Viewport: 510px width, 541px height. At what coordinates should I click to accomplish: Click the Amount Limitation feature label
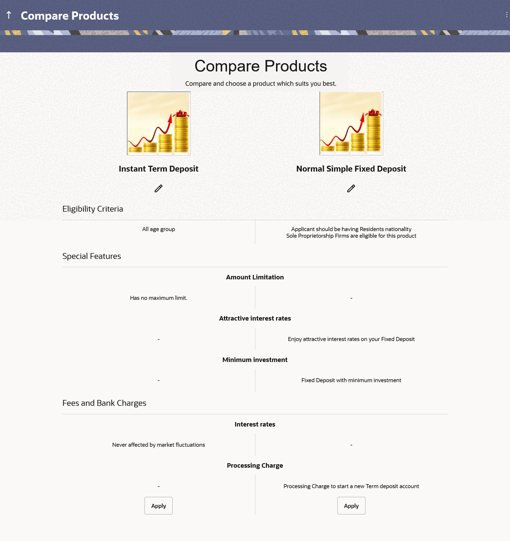point(255,277)
